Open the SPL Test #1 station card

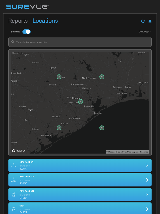pos(80,165)
